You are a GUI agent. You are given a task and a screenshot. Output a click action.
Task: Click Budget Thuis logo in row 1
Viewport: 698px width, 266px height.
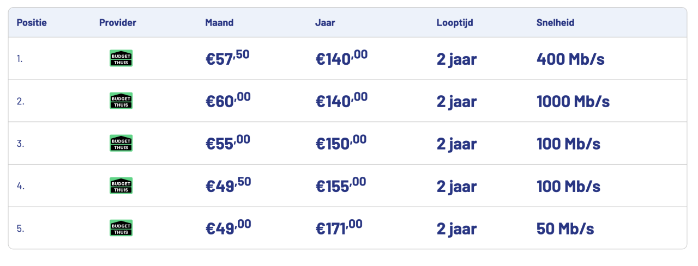(121, 58)
